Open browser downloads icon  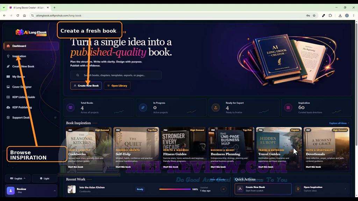pos(340,15)
